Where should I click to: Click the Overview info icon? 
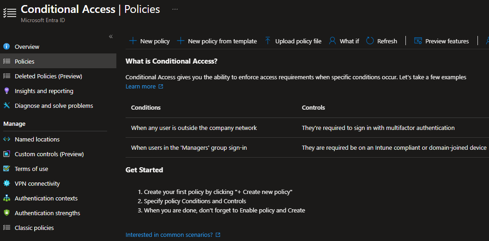[x=6, y=47]
